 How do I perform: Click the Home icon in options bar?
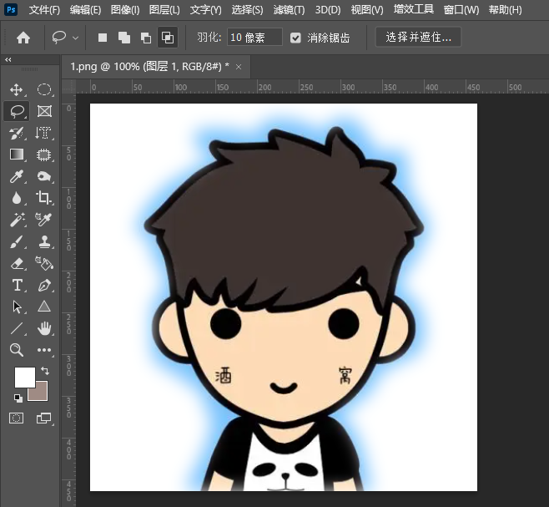coord(23,38)
